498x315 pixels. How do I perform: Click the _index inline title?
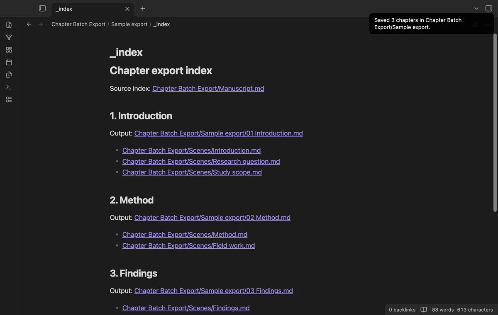coord(126,52)
